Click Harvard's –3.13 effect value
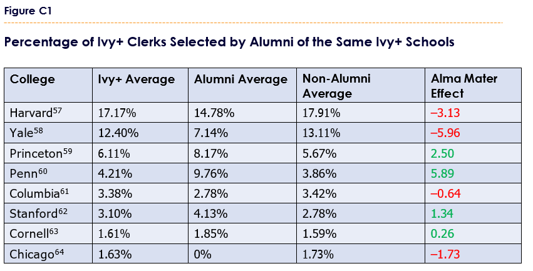Screen dimensions: 533x271 tap(445, 113)
